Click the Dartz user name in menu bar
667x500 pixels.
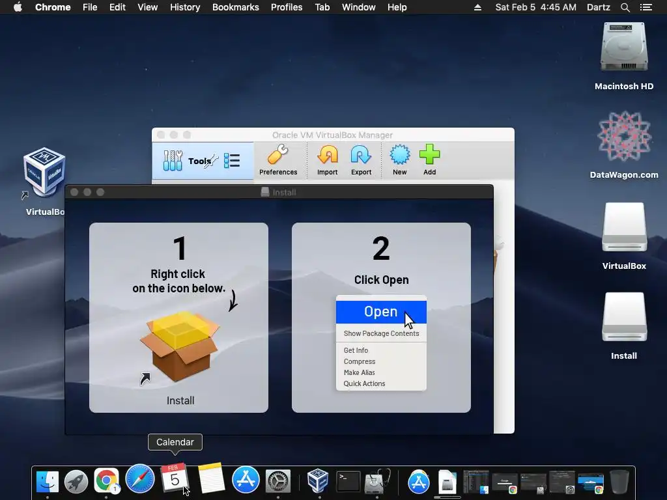[x=599, y=7]
